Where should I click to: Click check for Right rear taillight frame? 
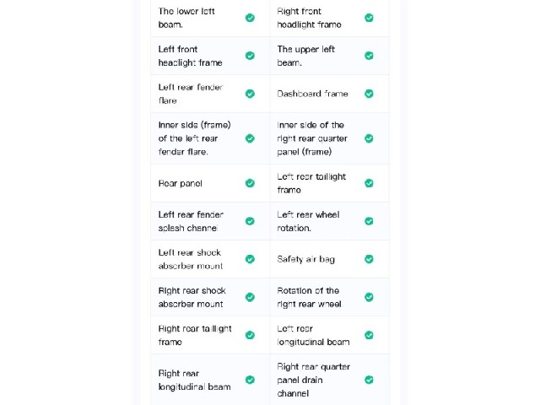point(250,335)
